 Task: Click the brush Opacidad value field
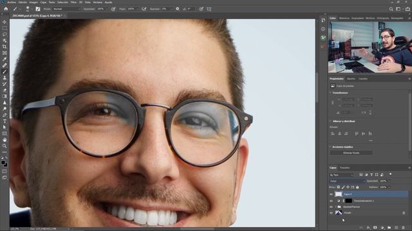coord(100,9)
